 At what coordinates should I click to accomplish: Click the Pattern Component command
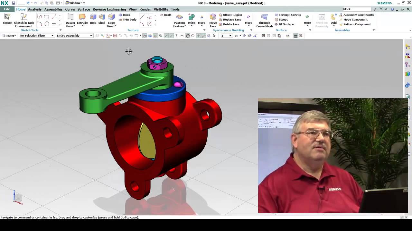tap(355, 24)
